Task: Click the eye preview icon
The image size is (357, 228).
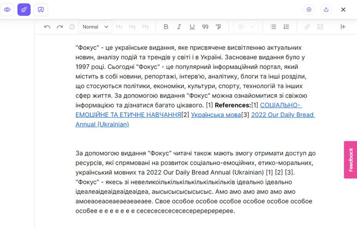Action: [7, 10]
